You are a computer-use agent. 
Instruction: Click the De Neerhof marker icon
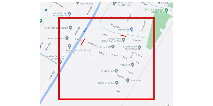[113, 47]
